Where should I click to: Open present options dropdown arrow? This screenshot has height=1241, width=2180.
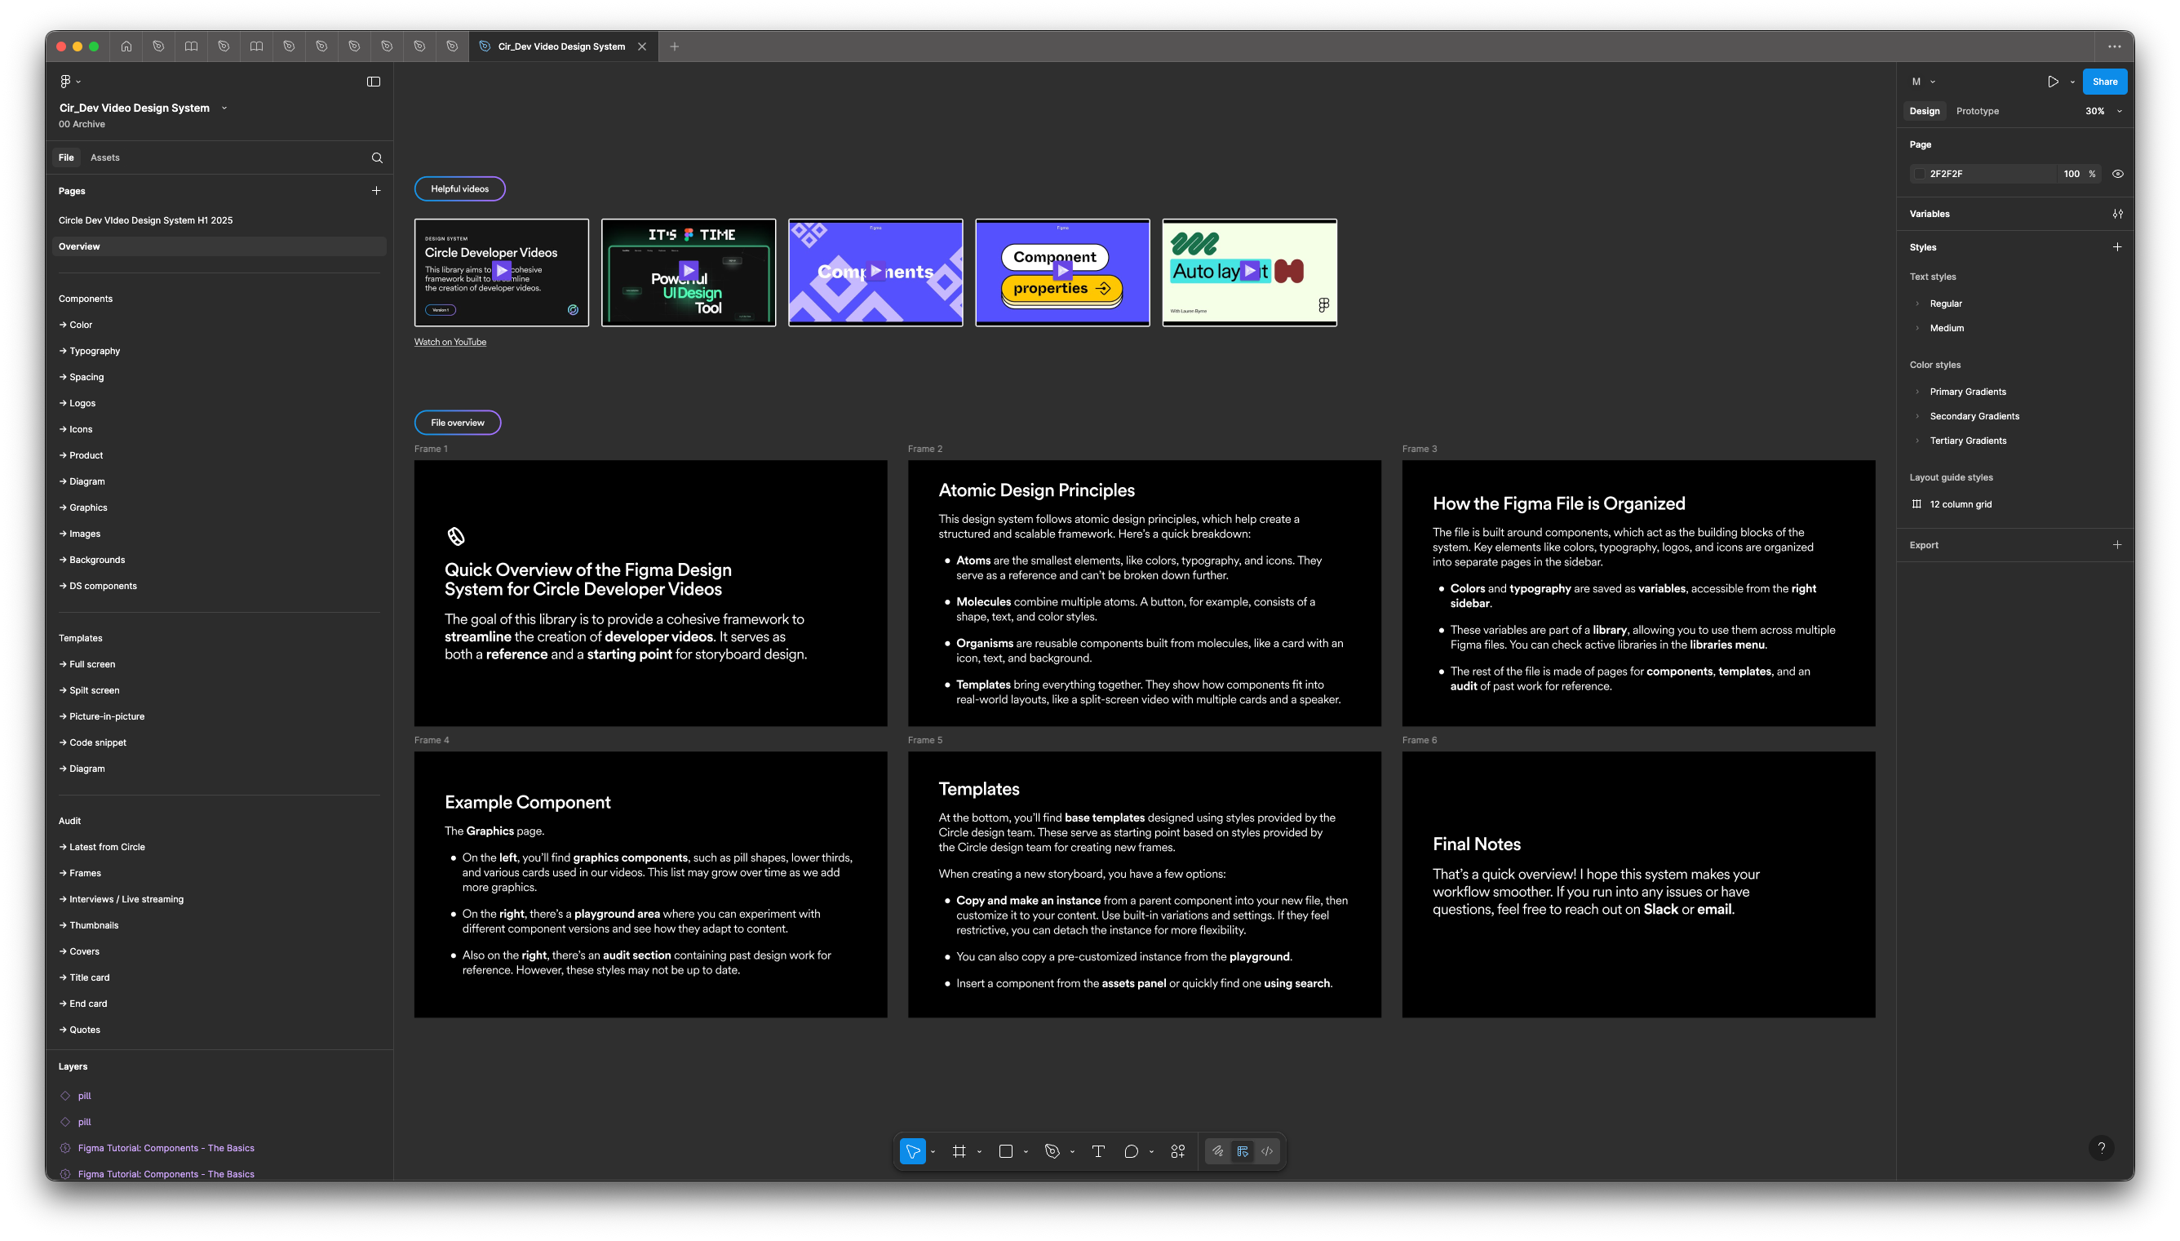[x=2072, y=82]
